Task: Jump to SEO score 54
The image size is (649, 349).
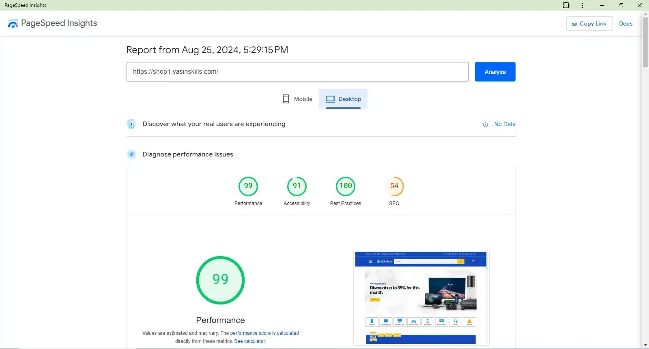Action: (394, 186)
